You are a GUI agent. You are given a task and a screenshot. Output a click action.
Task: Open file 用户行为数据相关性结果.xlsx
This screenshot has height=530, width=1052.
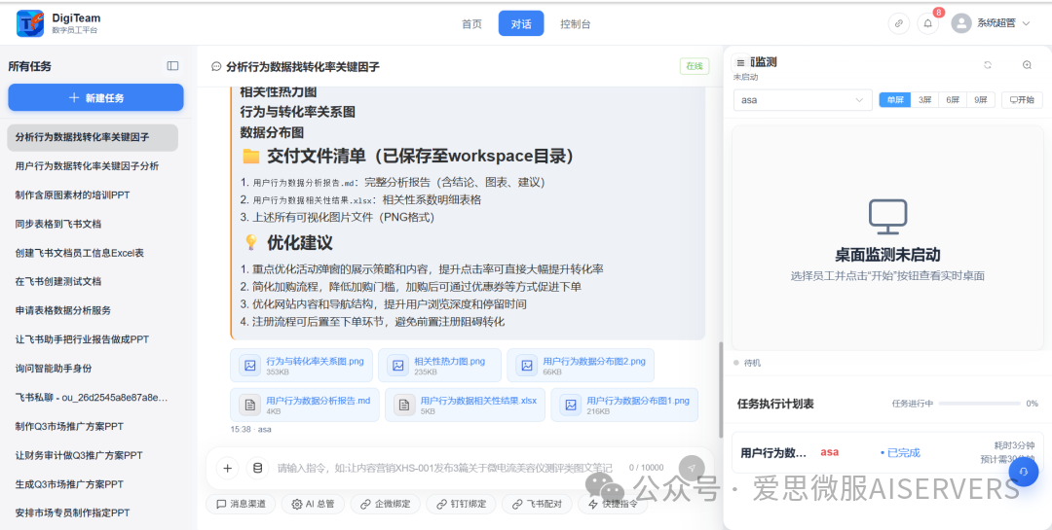coord(465,405)
